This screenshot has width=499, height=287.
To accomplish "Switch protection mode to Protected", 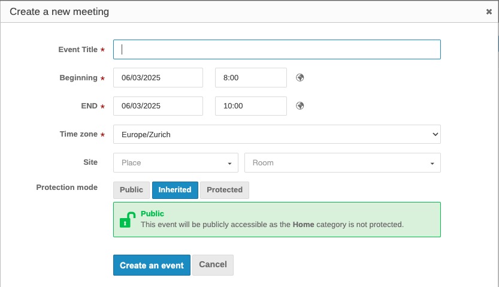I will click(x=225, y=190).
